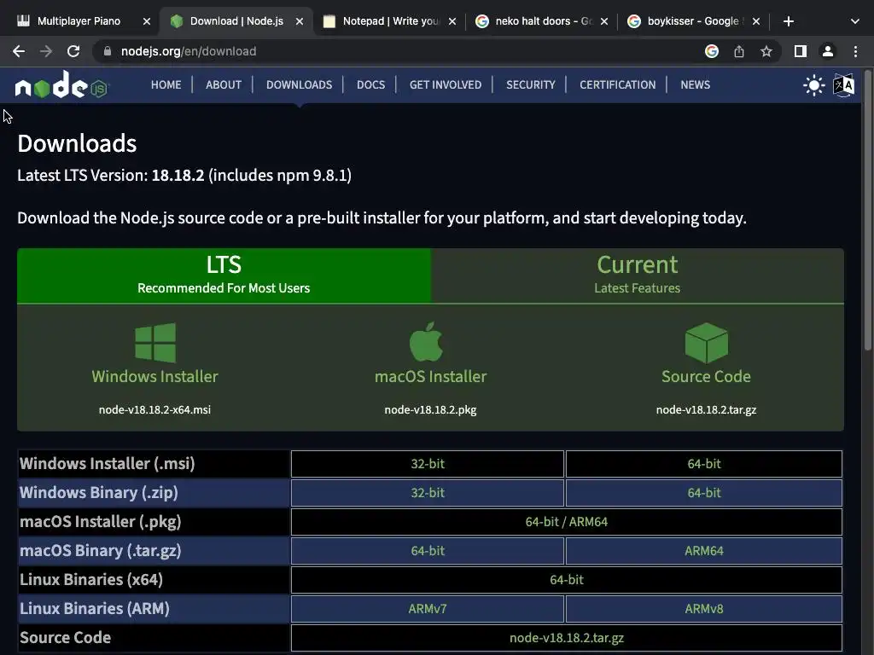
Task: Reload the page with the refresh icon
Action: coord(73,51)
